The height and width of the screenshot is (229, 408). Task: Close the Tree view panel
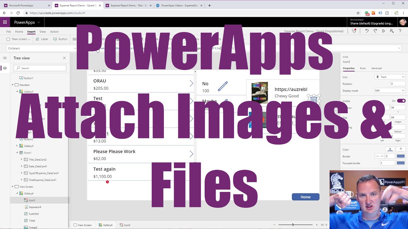[x=64, y=58]
